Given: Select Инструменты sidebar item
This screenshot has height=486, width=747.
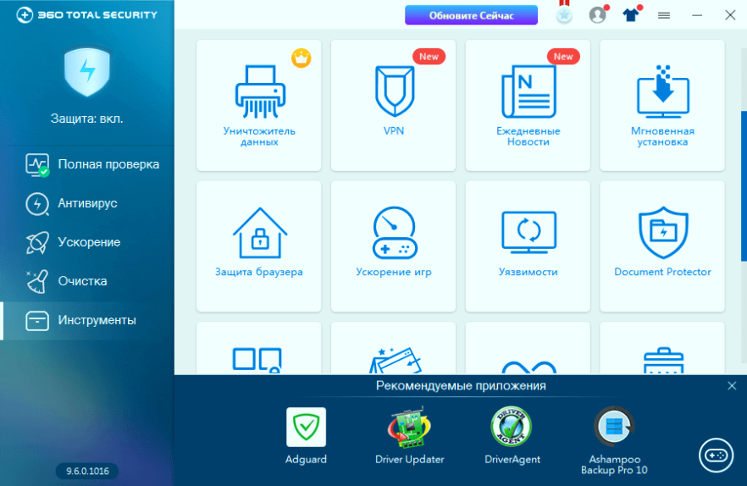Looking at the screenshot, I should pos(87,320).
